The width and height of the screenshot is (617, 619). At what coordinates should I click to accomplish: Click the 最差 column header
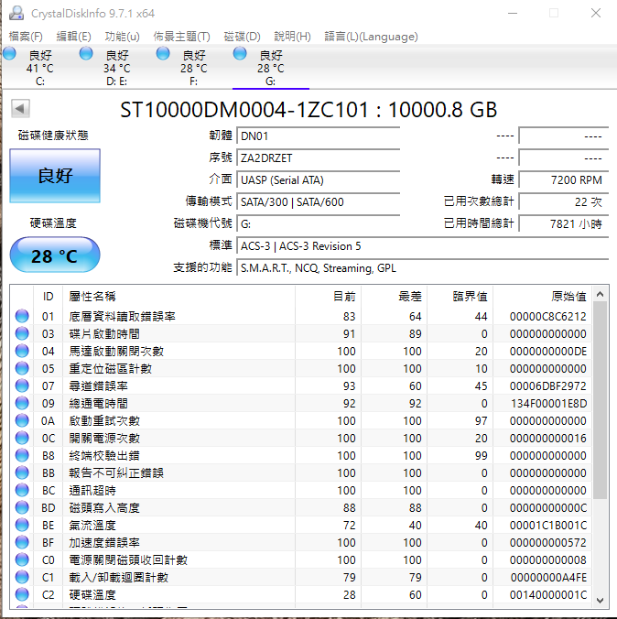click(x=395, y=296)
